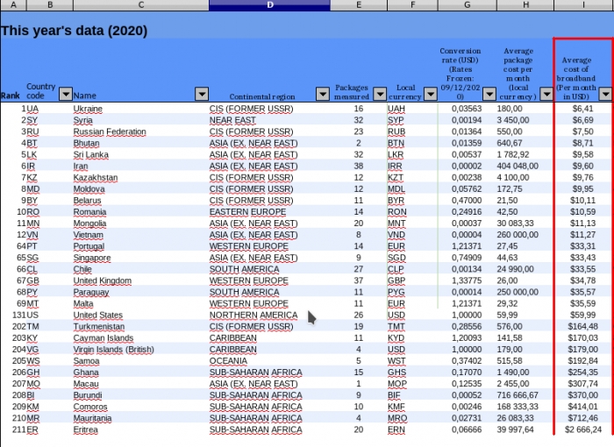Select column H header
The height and width of the screenshot is (447, 614).
point(525,5)
